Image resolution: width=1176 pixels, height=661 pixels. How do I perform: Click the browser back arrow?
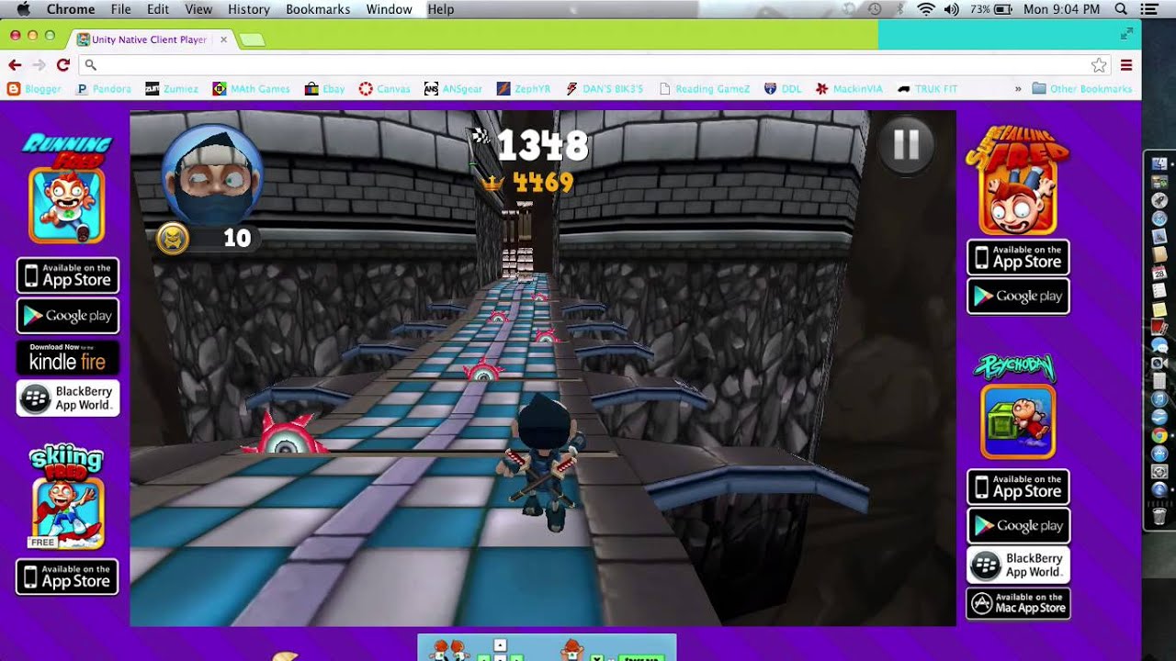point(15,64)
